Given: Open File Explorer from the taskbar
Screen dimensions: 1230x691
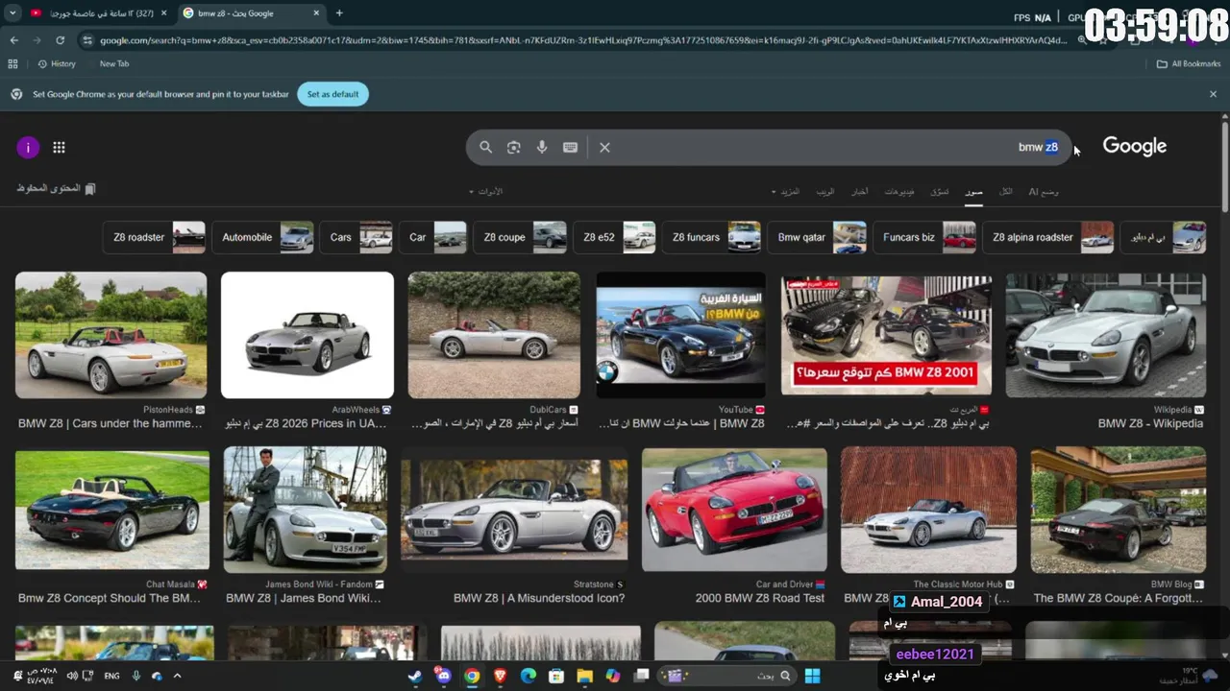Looking at the screenshot, I should (x=584, y=676).
